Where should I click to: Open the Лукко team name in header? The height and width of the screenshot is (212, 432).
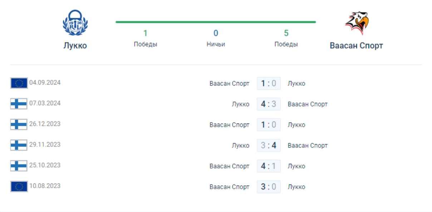pos(75,46)
